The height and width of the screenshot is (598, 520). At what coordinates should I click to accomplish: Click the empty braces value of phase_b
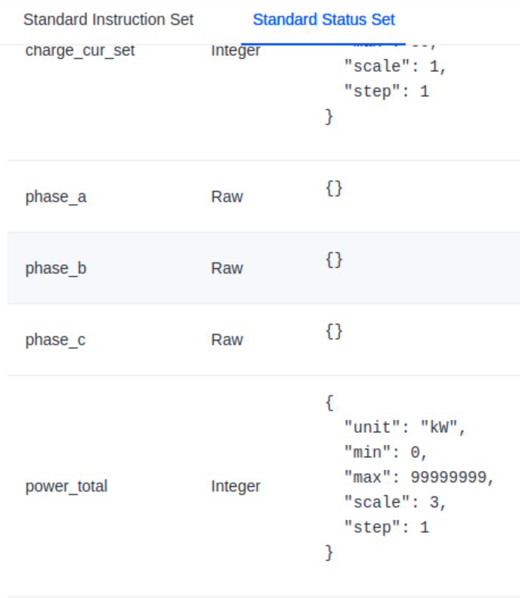pyautogui.click(x=334, y=260)
